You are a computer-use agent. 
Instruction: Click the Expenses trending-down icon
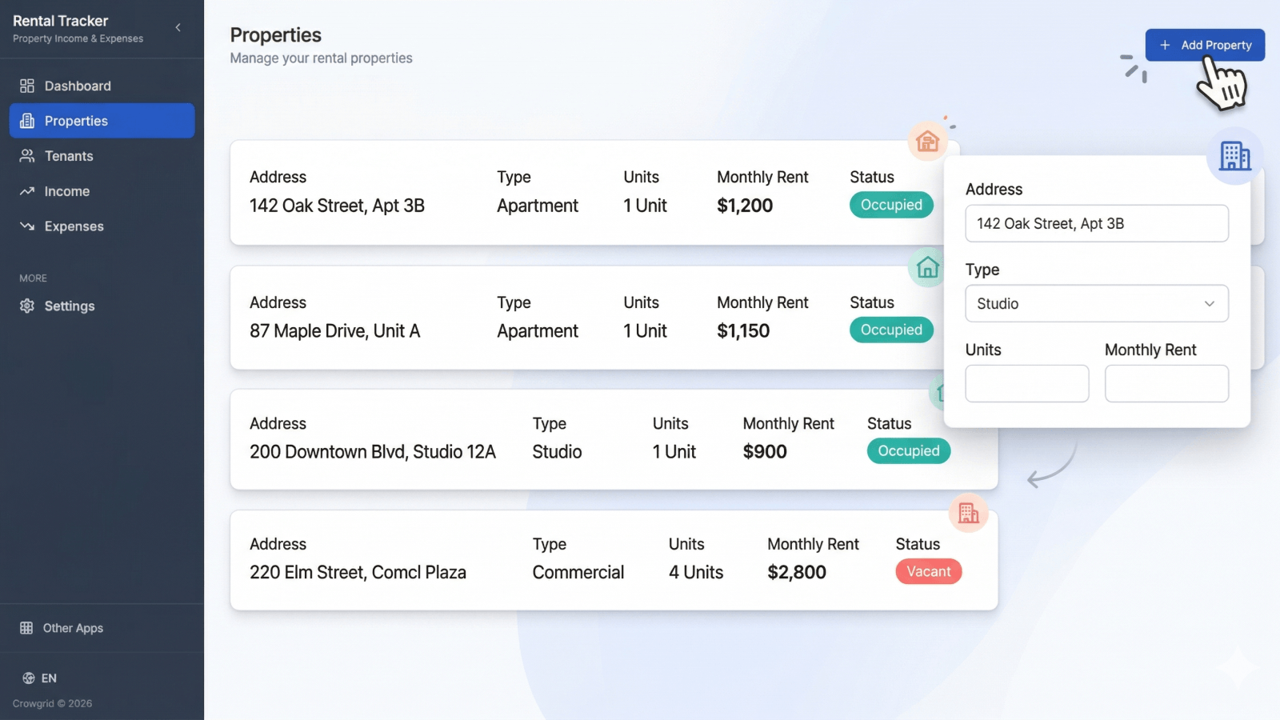(27, 226)
